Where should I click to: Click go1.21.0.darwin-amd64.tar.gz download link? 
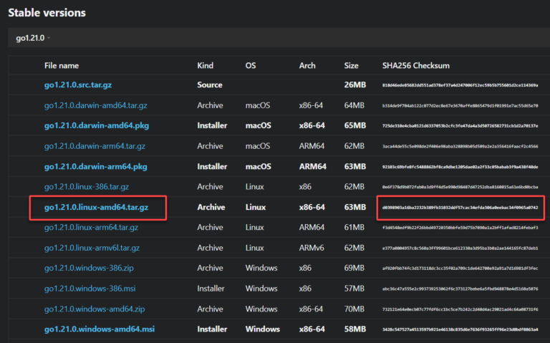pyautogui.click(x=95, y=106)
